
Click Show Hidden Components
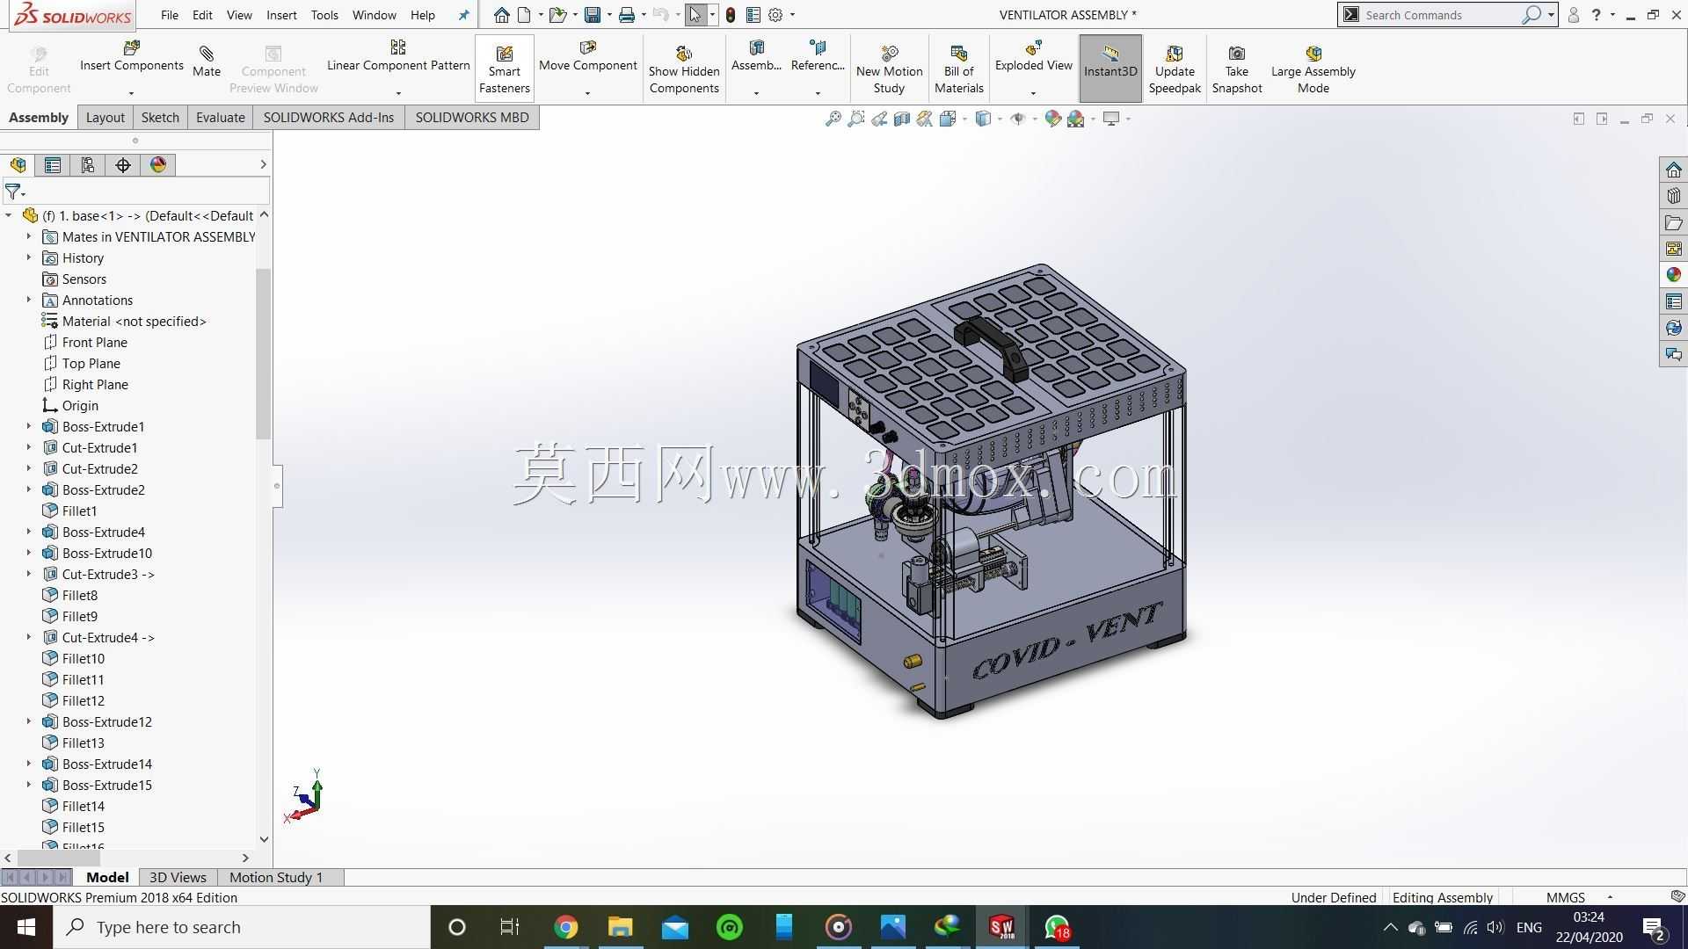(684, 69)
